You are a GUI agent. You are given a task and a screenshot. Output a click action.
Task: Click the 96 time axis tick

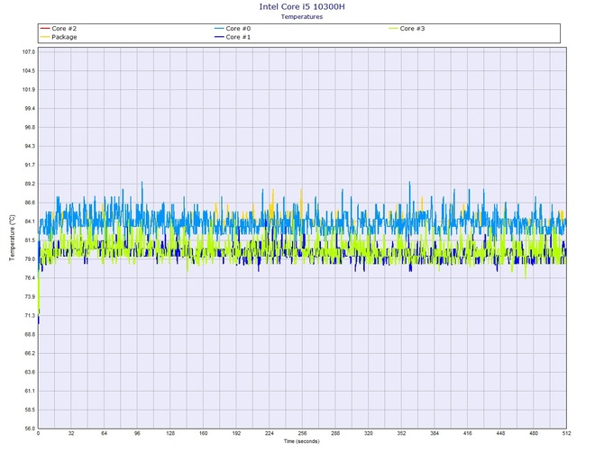138,433
